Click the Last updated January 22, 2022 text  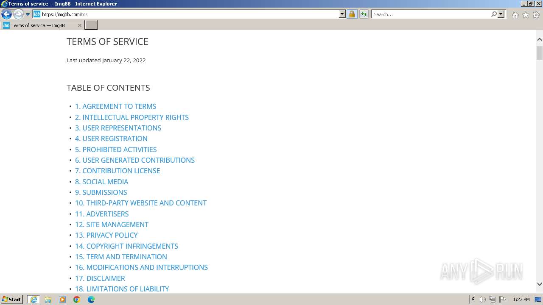[106, 60]
